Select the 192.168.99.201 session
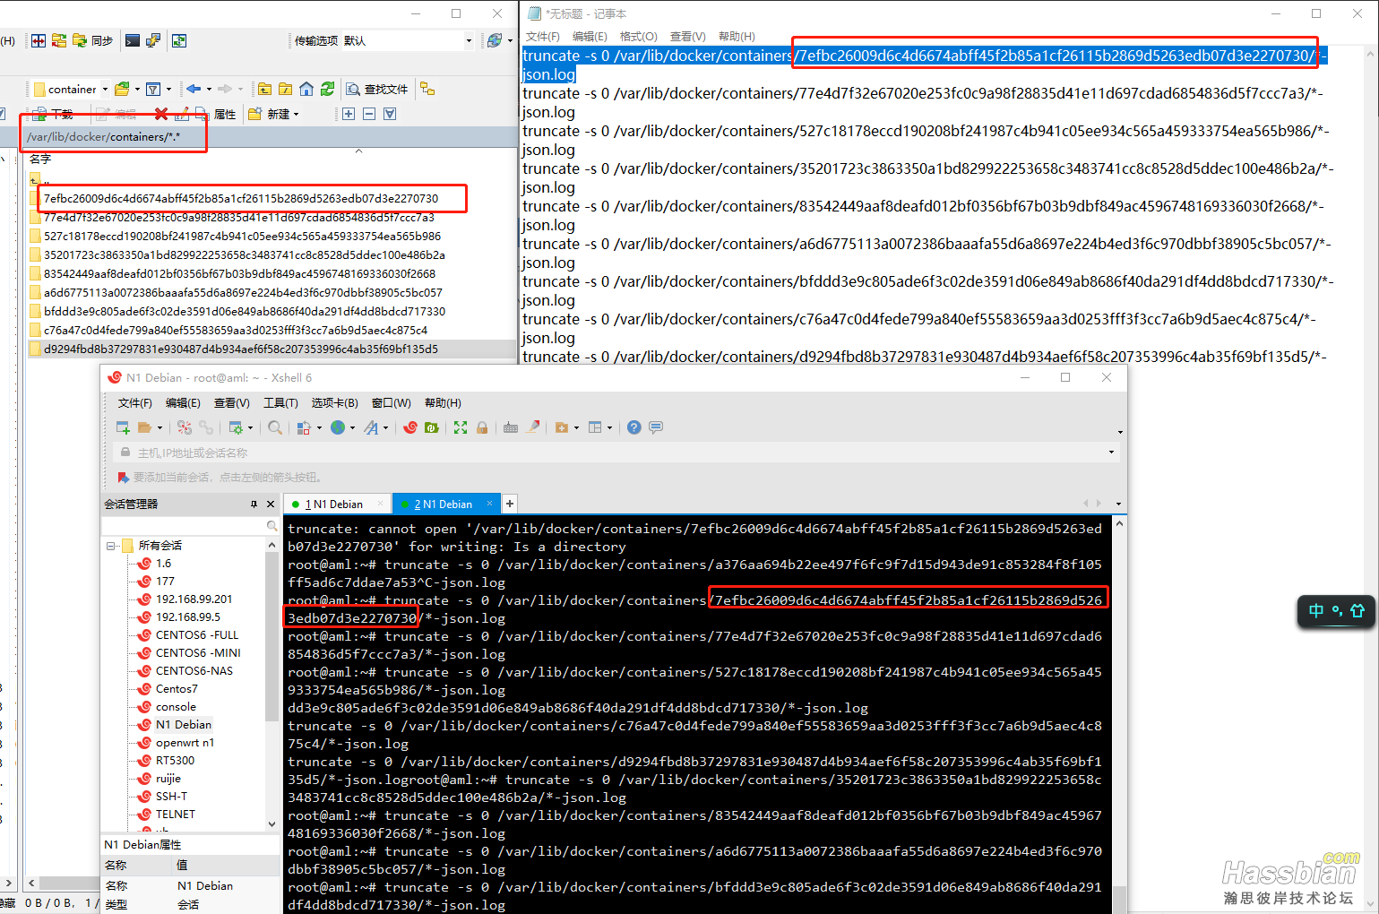 [x=194, y=599]
